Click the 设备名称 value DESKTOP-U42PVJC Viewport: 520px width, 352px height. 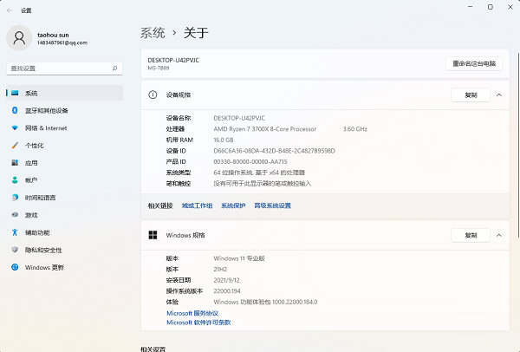(x=239, y=118)
